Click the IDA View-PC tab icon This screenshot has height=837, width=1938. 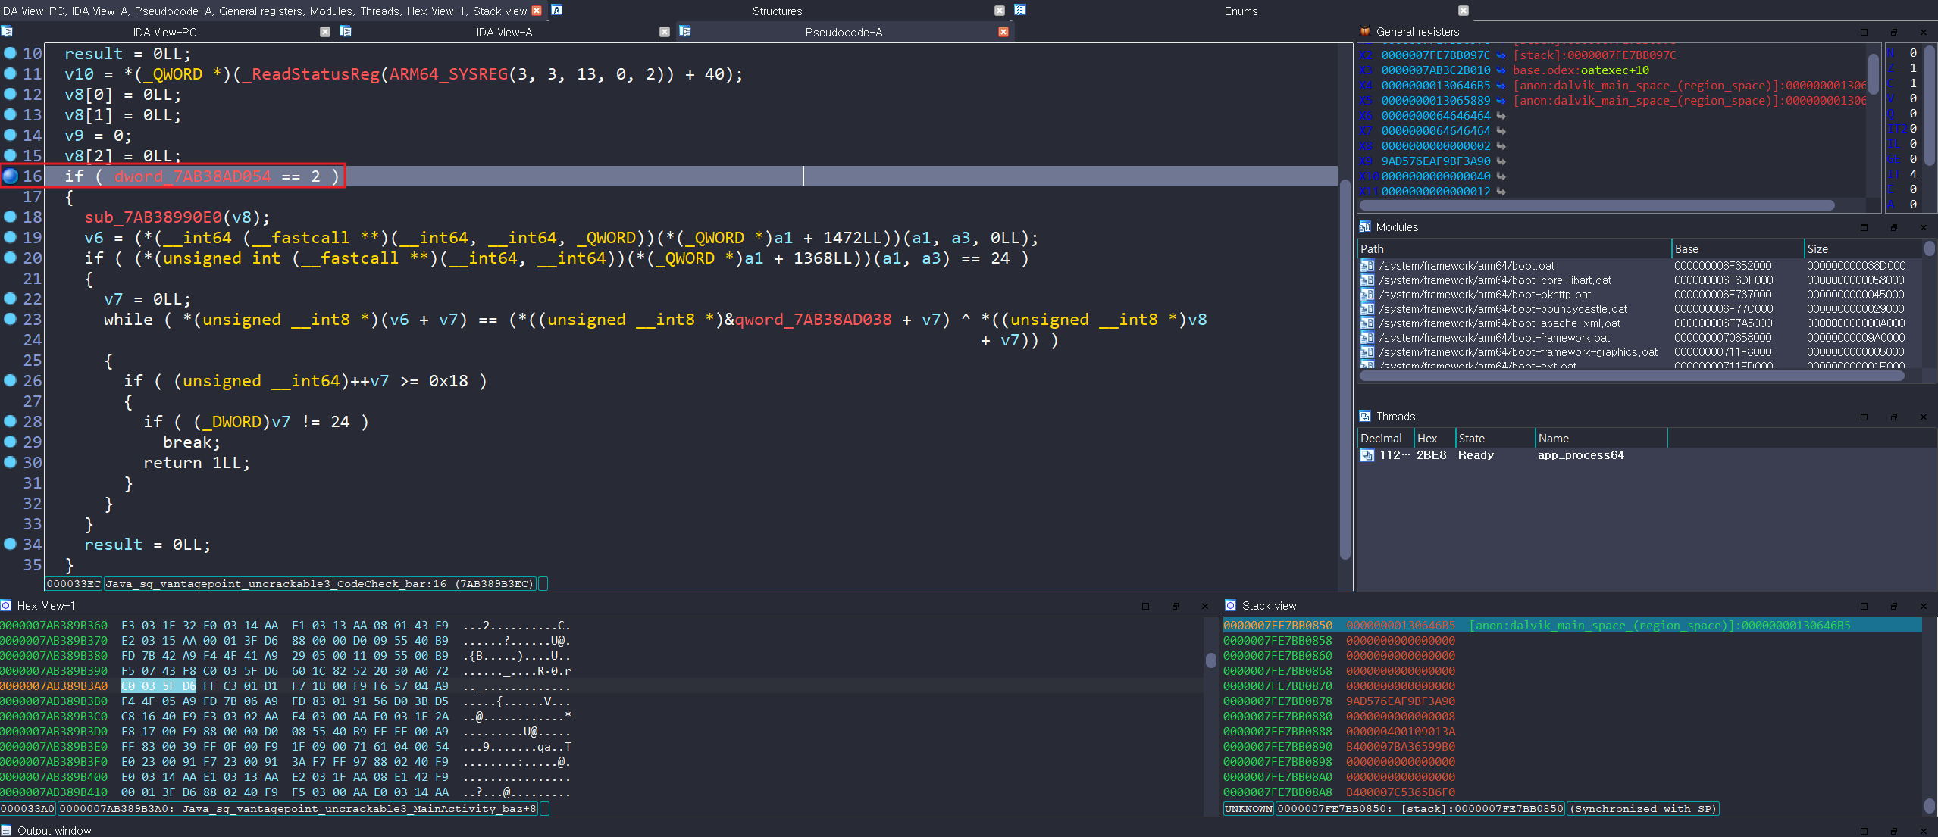(7, 32)
